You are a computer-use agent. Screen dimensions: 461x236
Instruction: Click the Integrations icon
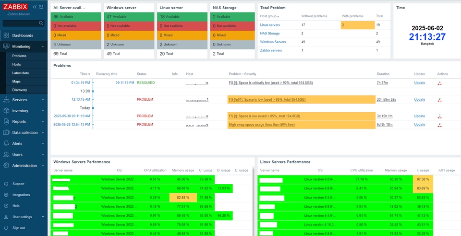[x=6, y=195]
